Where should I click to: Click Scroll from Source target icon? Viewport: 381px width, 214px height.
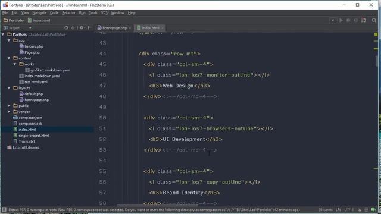(x=66, y=28)
